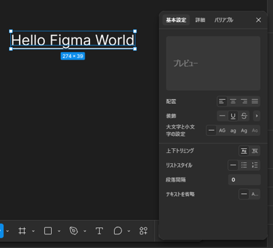Align text center
The image size is (273, 248).
(x=233, y=101)
